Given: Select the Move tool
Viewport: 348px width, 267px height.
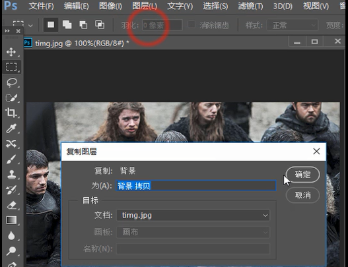Looking at the screenshot, I should 11,52.
